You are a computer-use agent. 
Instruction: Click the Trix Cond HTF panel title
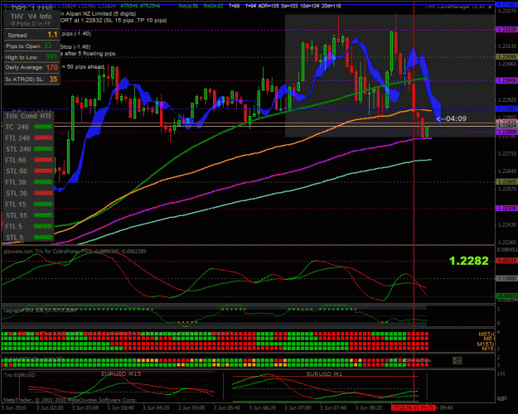click(x=29, y=116)
